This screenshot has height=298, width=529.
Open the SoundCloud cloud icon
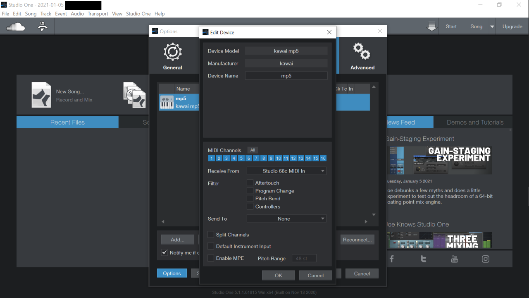pyautogui.click(x=16, y=27)
